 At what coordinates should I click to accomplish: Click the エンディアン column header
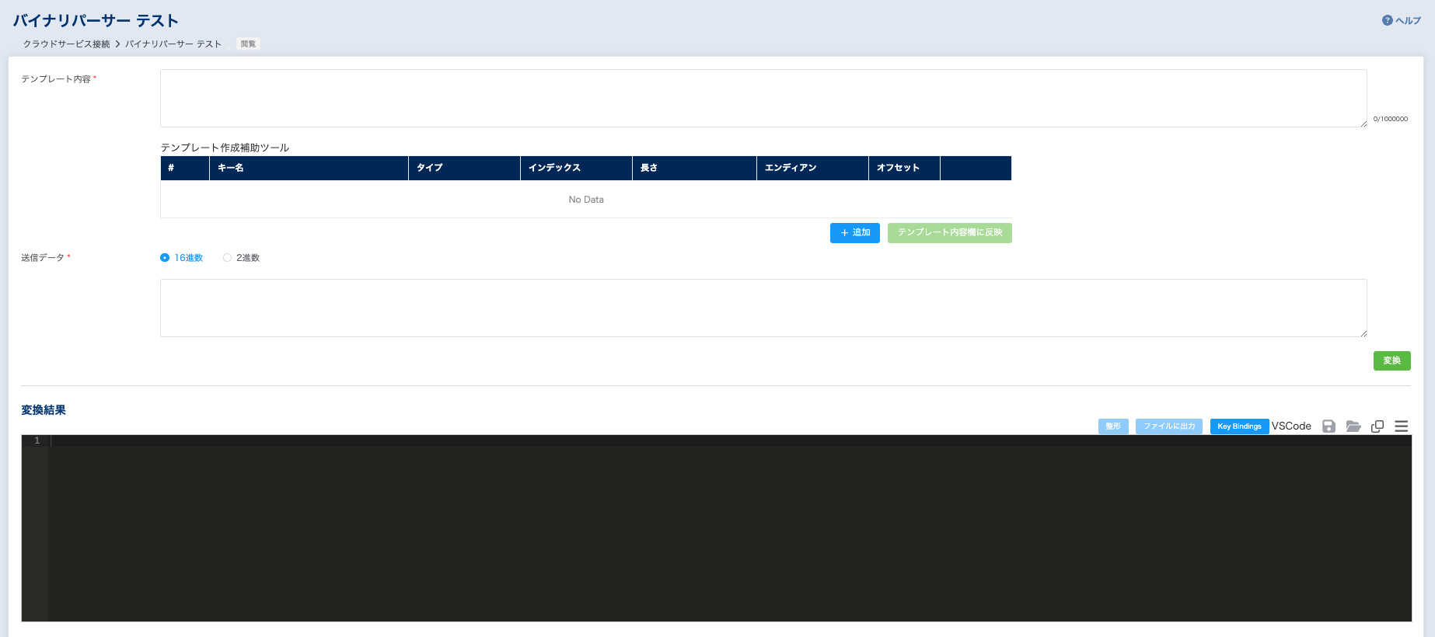(812, 168)
